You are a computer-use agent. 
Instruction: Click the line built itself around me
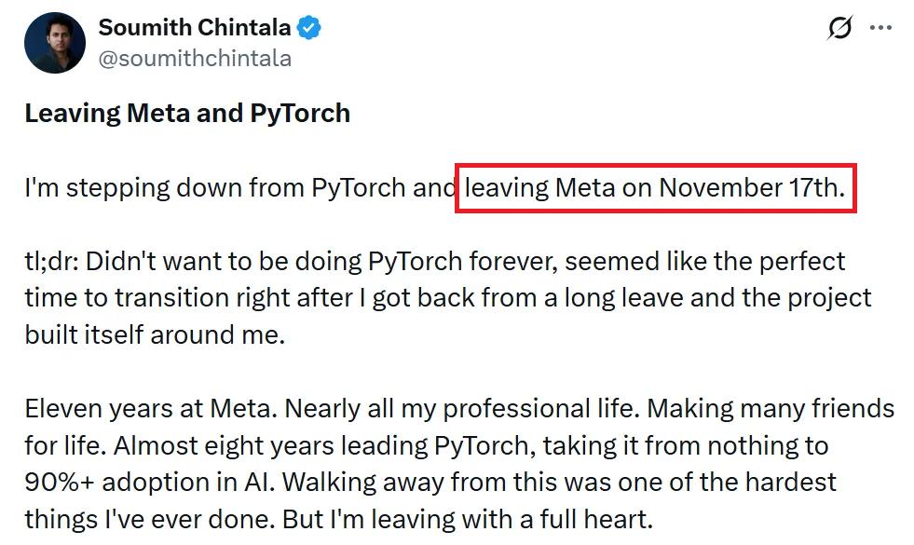point(155,334)
